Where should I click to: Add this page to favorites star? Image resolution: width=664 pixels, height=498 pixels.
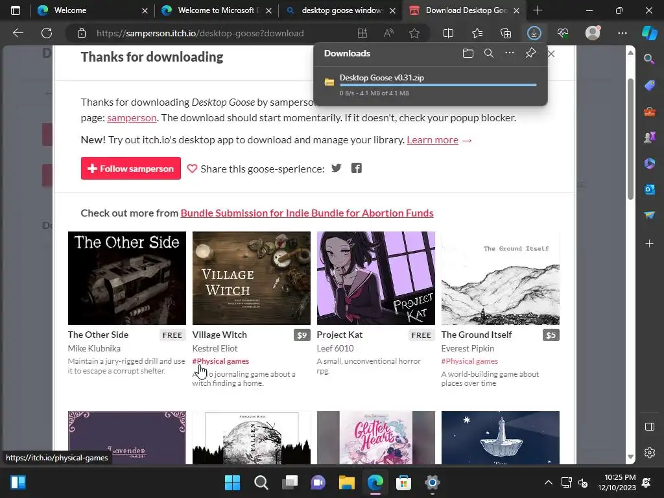(x=414, y=33)
